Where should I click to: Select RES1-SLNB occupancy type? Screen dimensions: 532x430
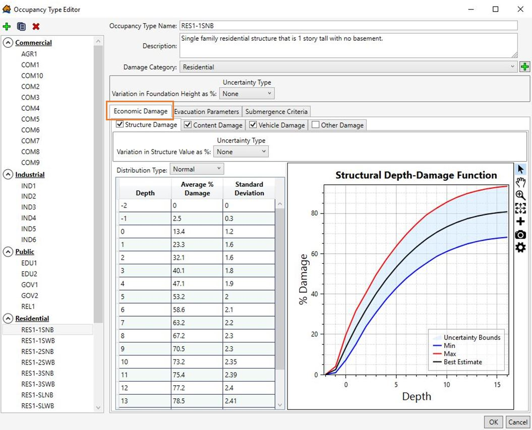point(37,395)
